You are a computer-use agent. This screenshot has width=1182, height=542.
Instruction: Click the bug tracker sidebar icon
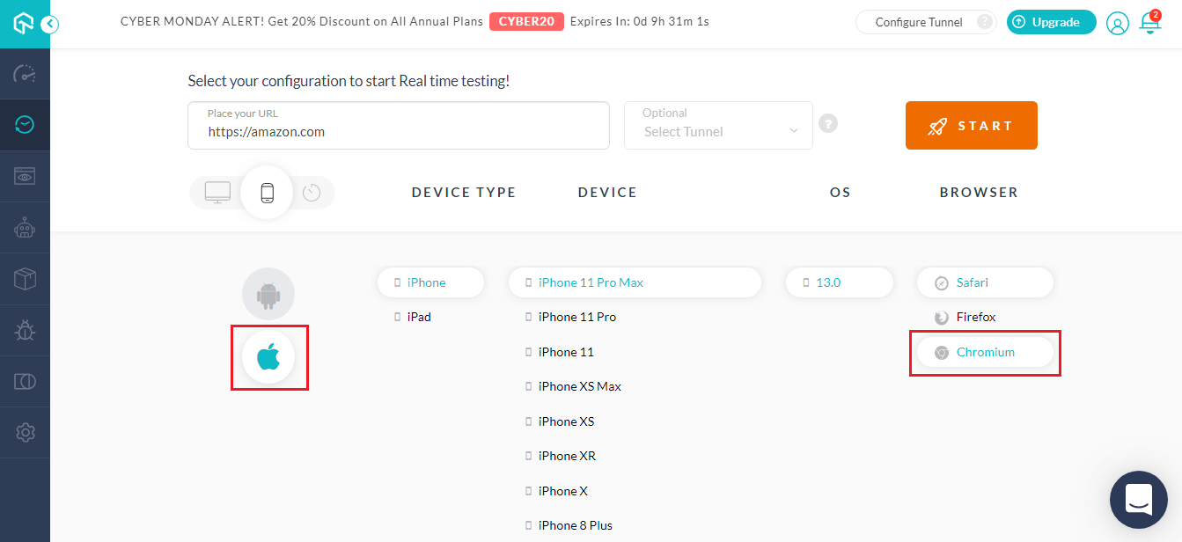click(x=25, y=330)
